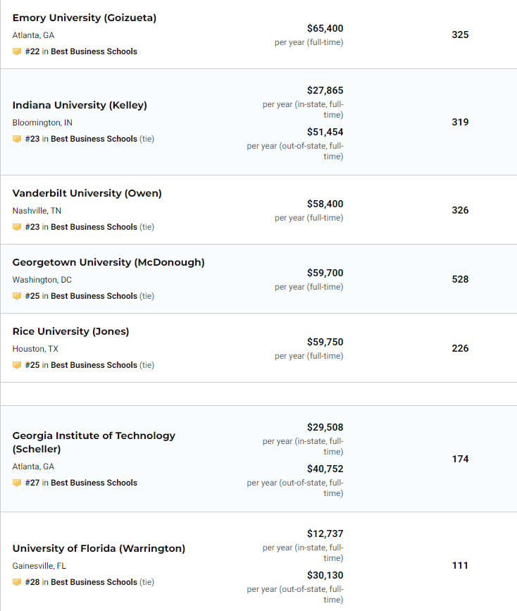Click Vanderbilt's yellow ranking badge icon
The height and width of the screenshot is (611, 517).
pyautogui.click(x=17, y=227)
